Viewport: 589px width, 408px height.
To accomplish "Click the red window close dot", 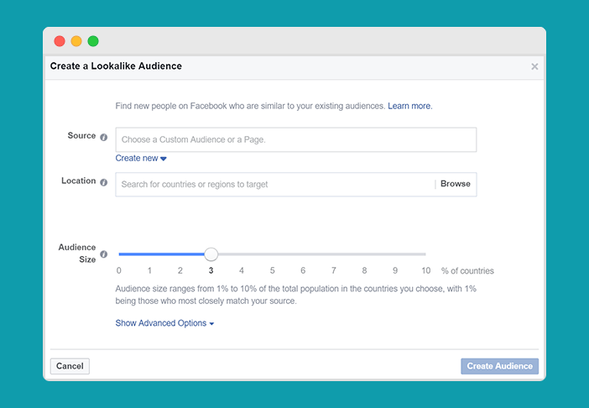I will point(60,41).
